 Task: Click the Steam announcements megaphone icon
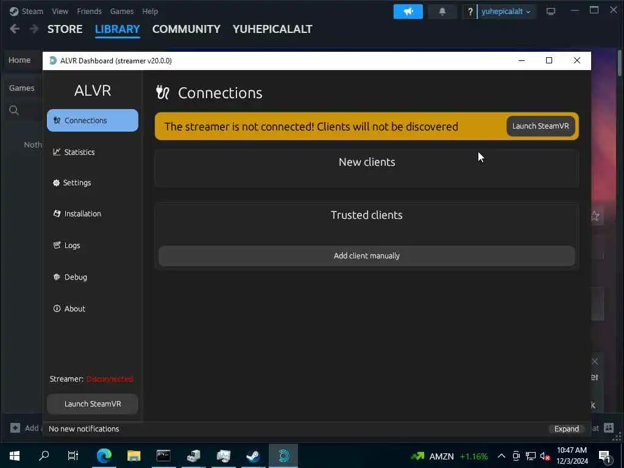point(408,12)
